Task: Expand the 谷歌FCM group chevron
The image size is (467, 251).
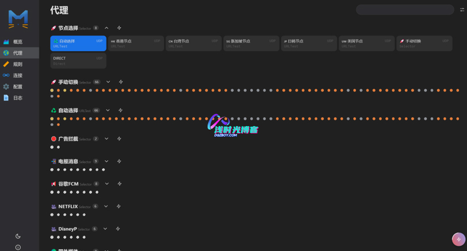Action: (107, 184)
